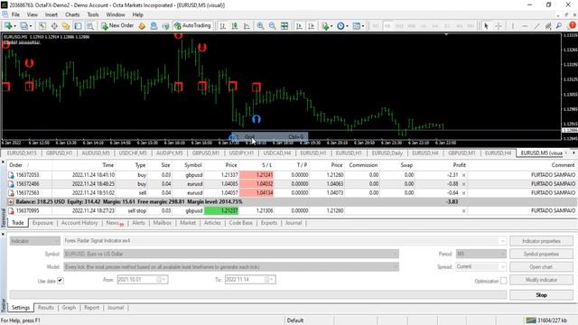Viewport: 578px width, 325px height.
Task: Open the Symbol EURUSD dropdown
Action: [x=231, y=254]
